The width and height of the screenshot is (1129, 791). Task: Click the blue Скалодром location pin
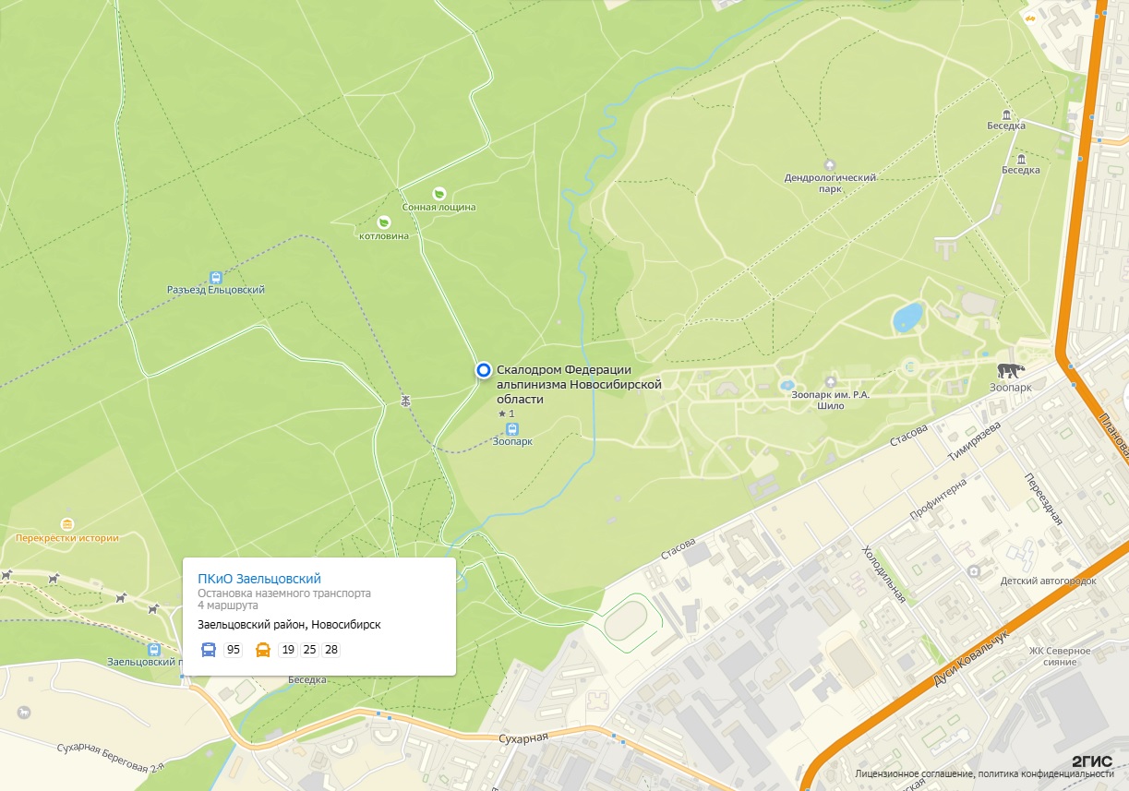484,370
